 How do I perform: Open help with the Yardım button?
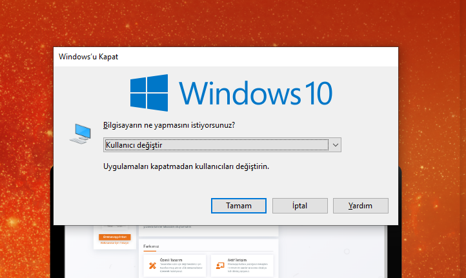[x=361, y=206]
